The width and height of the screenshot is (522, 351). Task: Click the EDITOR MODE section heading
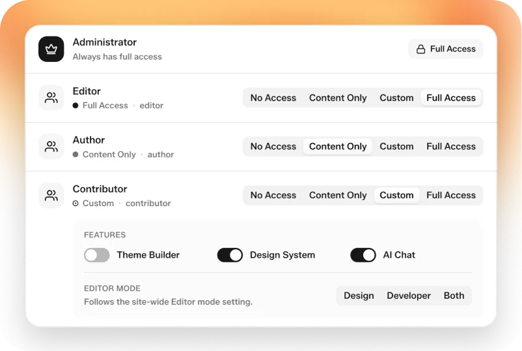[112, 288]
